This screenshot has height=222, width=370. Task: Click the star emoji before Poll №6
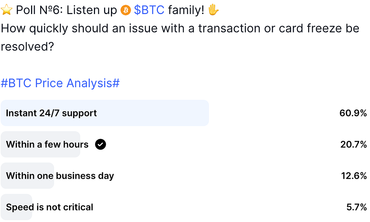[x=7, y=10]
